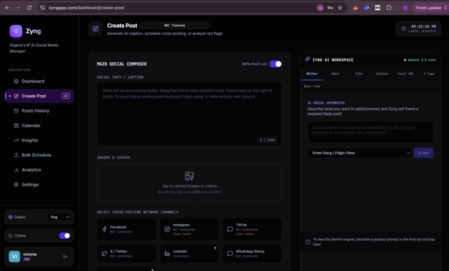This screenshot has height=271, width=449.
Task: Toggle the NEPA-Proof Lock switch
Action: point(275,64)
